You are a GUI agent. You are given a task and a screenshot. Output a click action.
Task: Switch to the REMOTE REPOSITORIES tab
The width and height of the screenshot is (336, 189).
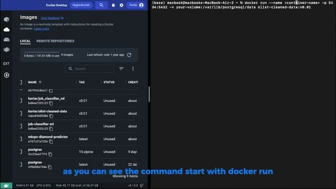click(55, 41)
